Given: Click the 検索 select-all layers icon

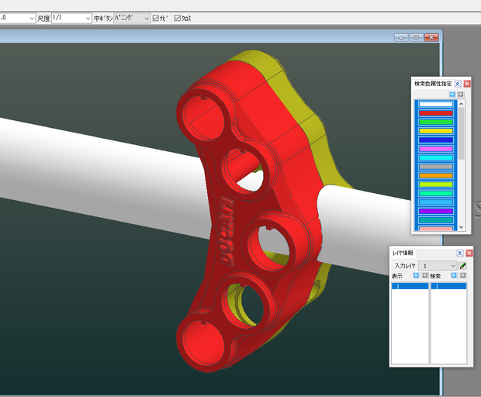Looking at the screenshot, I should click(x=454, y=275).
